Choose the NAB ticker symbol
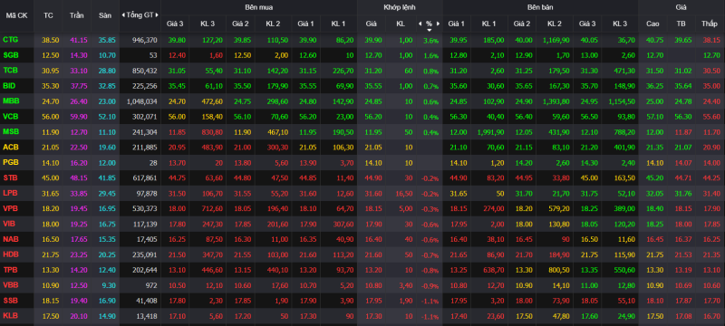 10,239
